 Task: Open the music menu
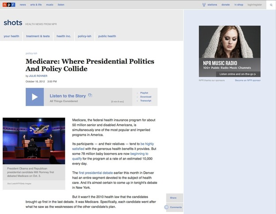(x=50, y=5)
